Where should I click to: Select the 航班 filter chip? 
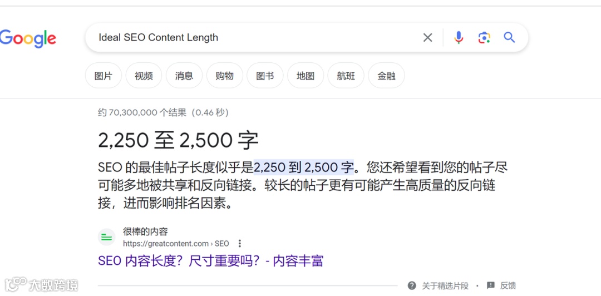[x=346, y=76]
